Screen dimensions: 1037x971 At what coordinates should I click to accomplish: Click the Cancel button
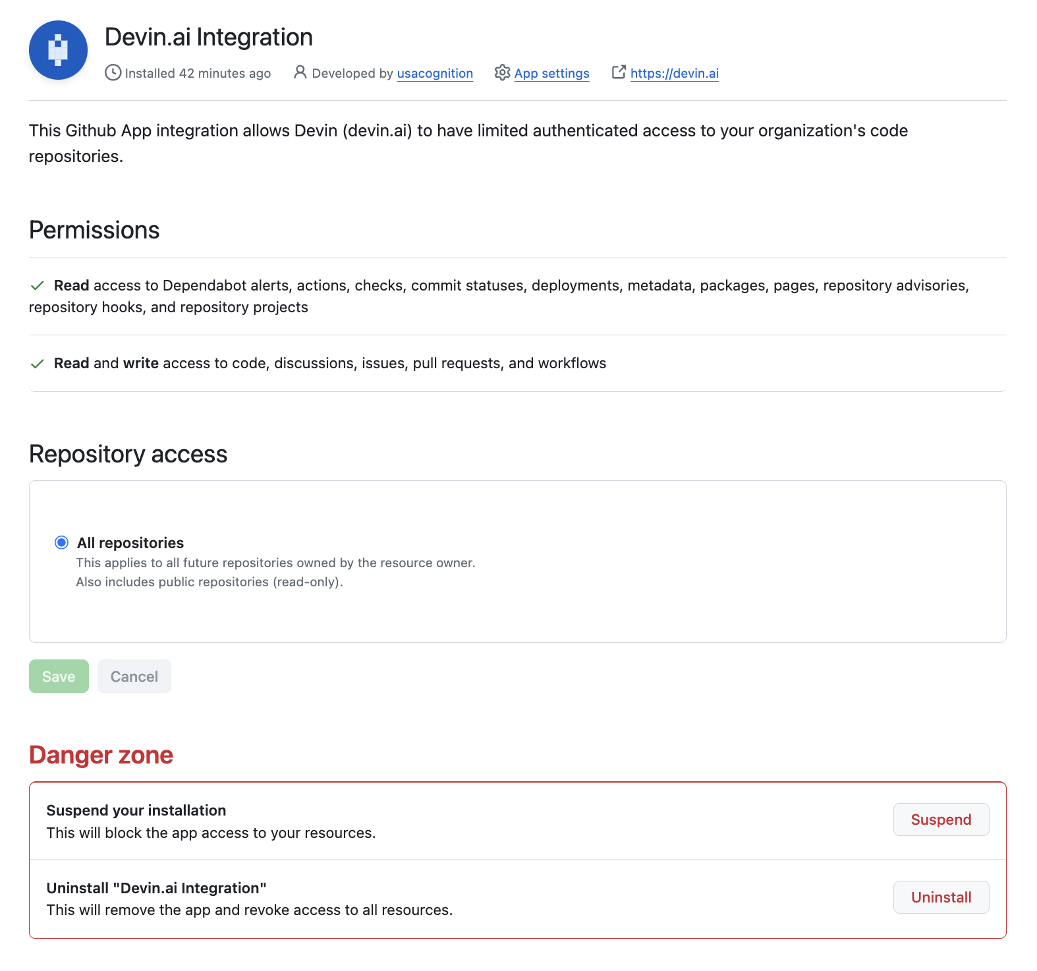pos(134,676)
